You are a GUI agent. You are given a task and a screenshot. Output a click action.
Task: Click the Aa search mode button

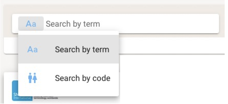[x=31, y=24]
